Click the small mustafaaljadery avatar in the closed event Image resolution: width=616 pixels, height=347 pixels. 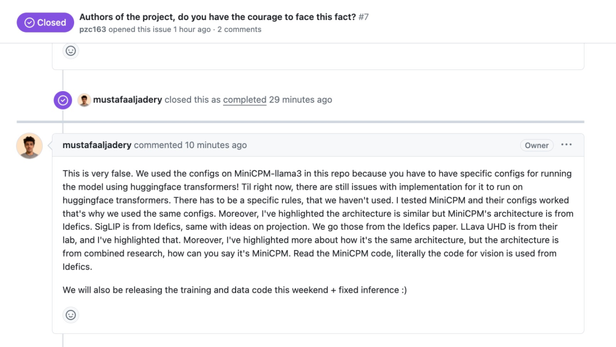[84, 100]
